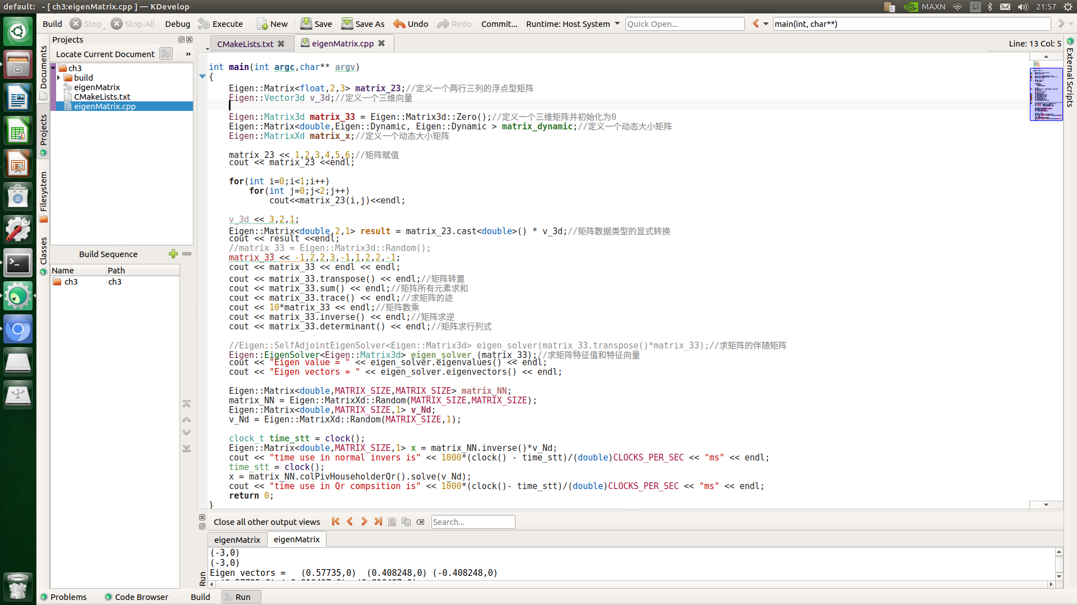Expand the build folder in project tree
The image size is (1077, 605).
59,78
